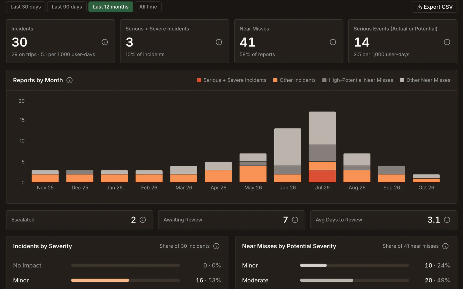Click info icon on Near Misses card
463x289 pixels.
[x=333, y=42]
